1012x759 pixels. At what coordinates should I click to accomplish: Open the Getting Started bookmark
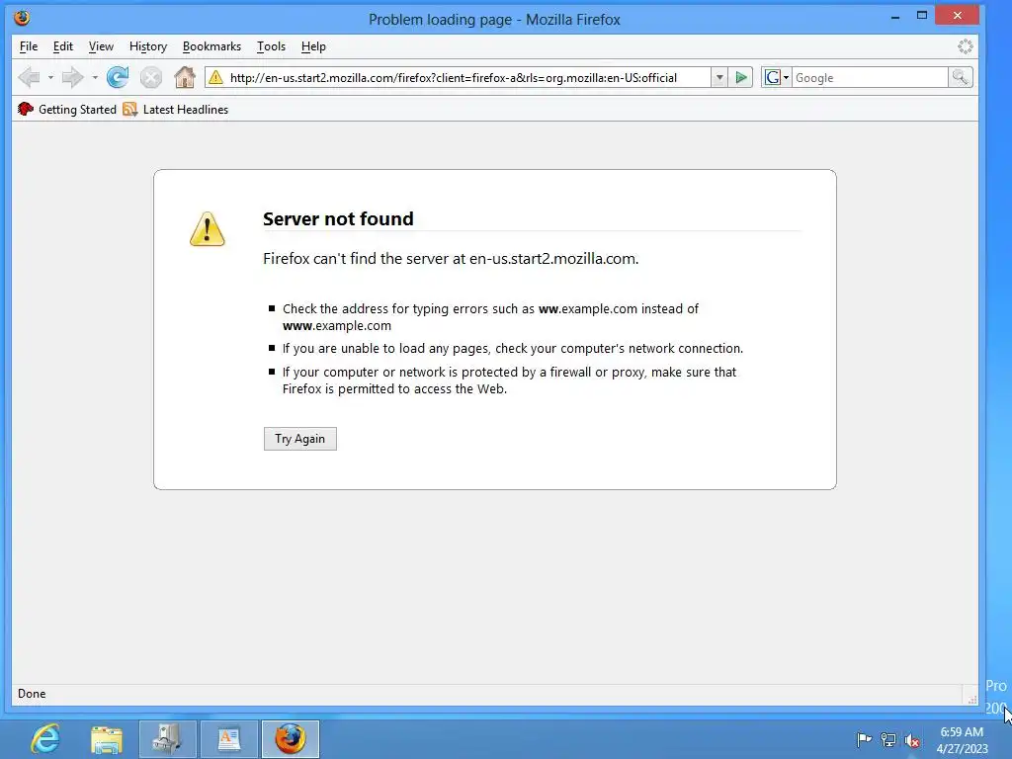coord(67,109)
